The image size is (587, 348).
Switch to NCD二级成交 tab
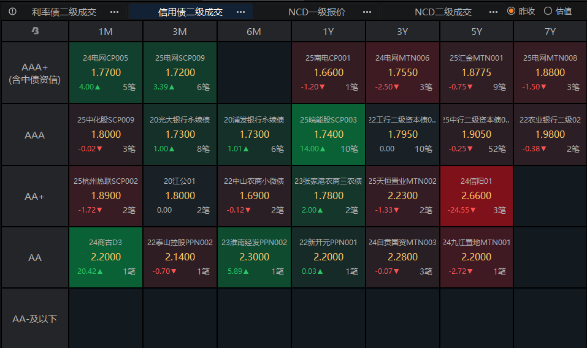[x=443, y=12]
